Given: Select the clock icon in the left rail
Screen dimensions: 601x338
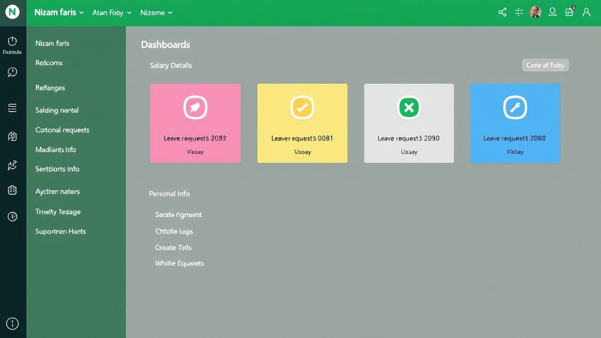Looking at the screenshot, I should 12,216.
